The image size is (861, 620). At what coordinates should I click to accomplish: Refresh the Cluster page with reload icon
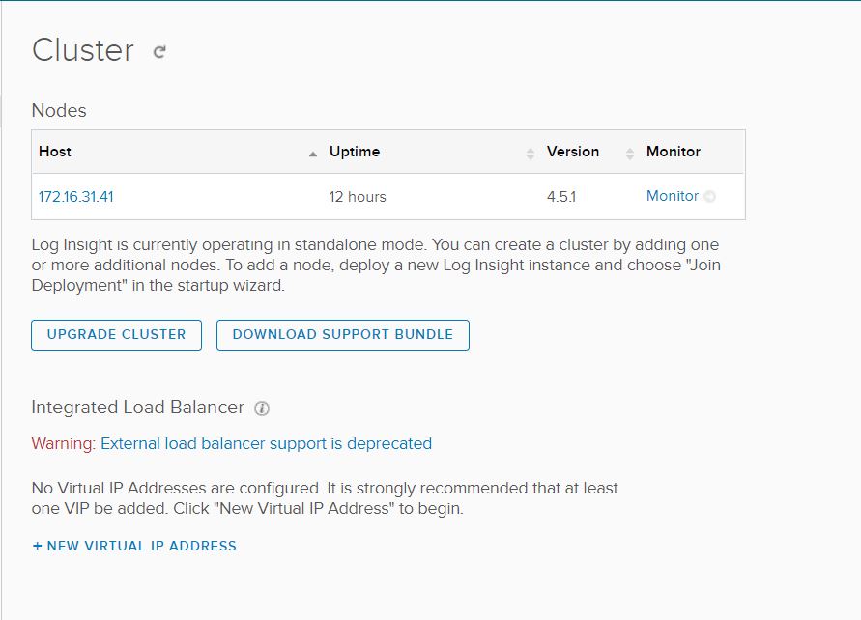coord(159,51)
